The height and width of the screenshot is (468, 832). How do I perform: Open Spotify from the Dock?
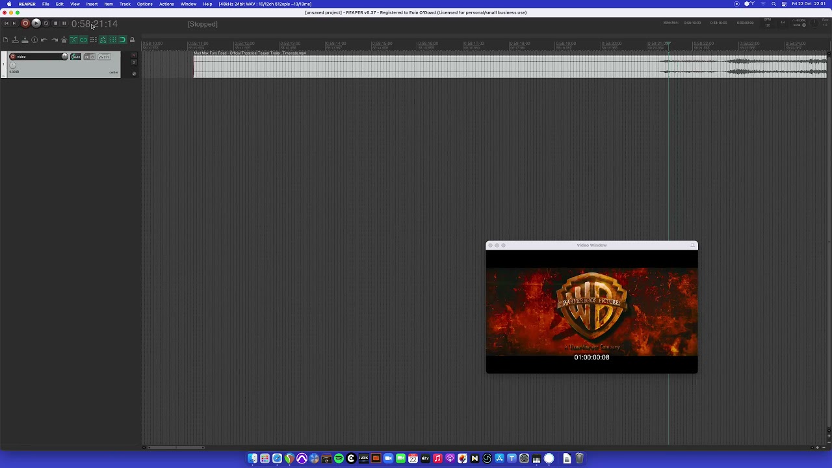coord(339,458)
